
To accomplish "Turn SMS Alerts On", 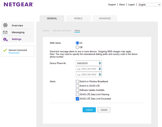I will [77, 43].
